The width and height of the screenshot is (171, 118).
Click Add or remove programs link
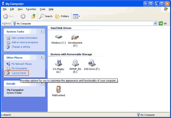pyautogui.click(x=25, y=42)
